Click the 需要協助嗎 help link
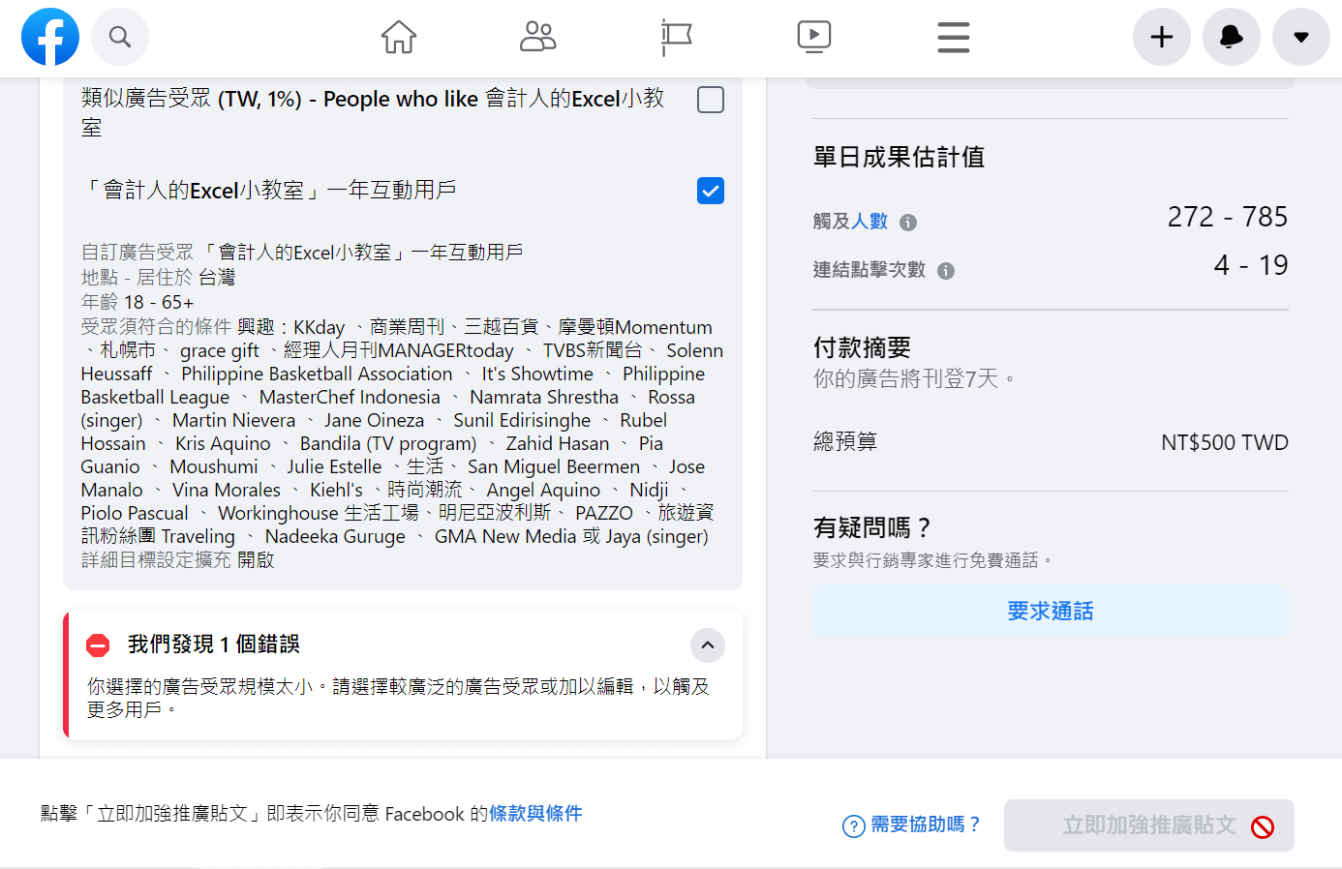The height and width of the screenshot is (869, 1342). [926, 824]
